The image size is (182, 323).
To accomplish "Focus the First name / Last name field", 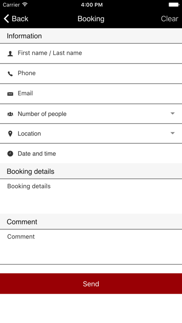I will pos(91,53).
